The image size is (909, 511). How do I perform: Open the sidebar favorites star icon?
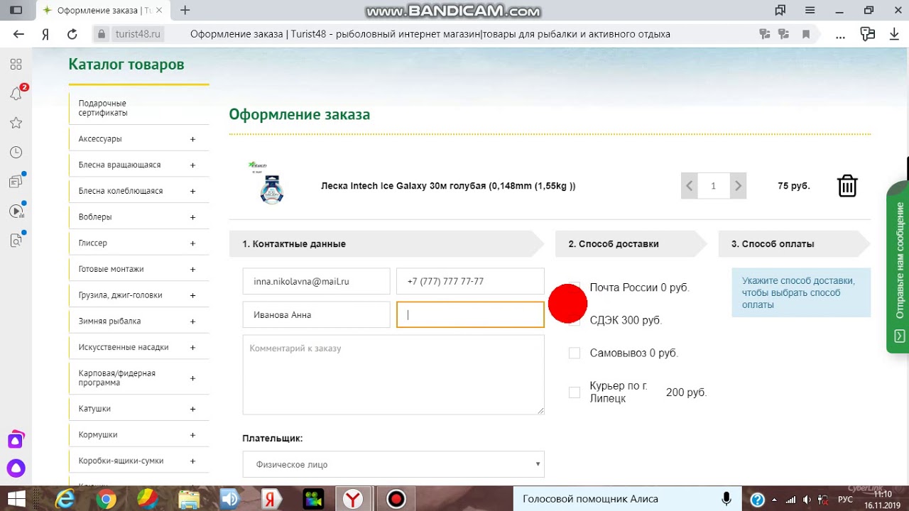tap(16, 123)
